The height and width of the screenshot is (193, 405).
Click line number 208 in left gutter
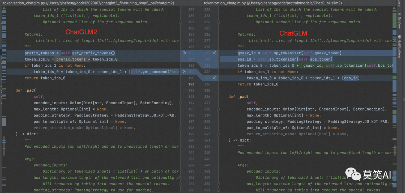[191, 190]
